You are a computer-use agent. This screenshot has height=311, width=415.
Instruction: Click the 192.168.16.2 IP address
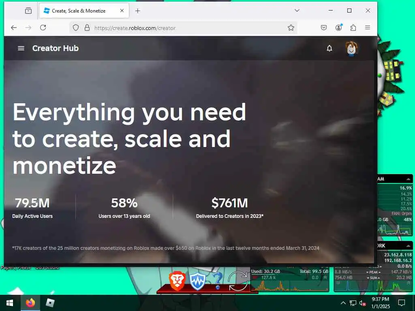398,260
